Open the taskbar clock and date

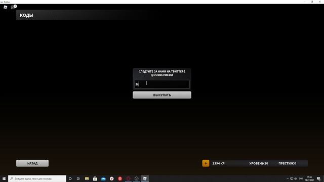click(x=309, y=178)
